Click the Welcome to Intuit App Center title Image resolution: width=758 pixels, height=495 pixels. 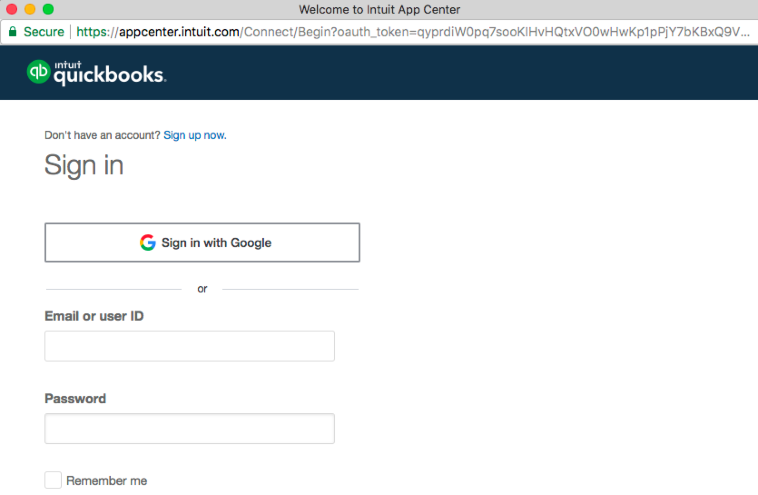(379, 10)
